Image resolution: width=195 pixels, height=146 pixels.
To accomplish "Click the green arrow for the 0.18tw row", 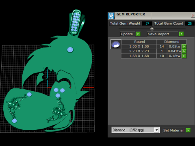I will (x=184, y=56).
